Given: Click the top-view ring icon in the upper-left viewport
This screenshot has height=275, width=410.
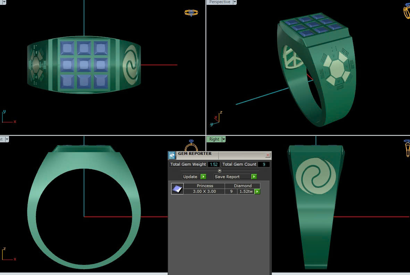Looking at the screenshot, I should click(x=191, y=13).
